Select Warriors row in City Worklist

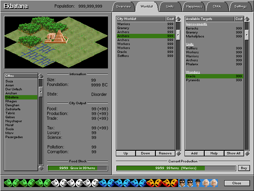click(x=146, y=24)
